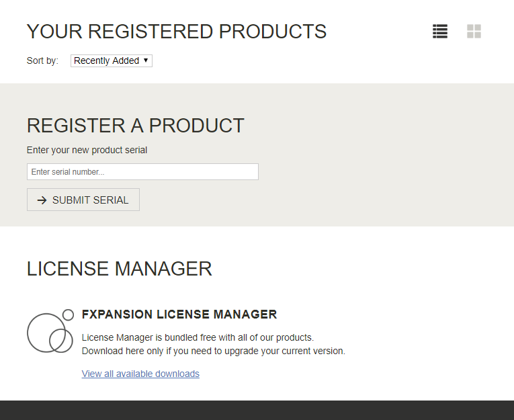Click the 'Enter your new product serial' label

point(87,150)
